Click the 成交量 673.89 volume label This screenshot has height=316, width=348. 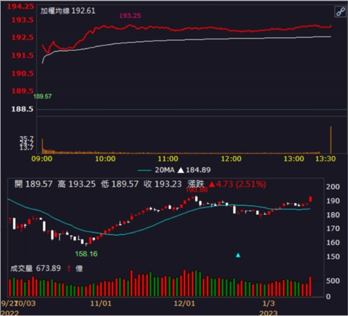point(36,269)
